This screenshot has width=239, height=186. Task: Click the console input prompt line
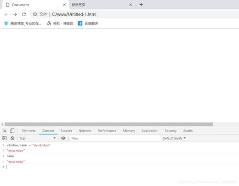pos(119,167)
